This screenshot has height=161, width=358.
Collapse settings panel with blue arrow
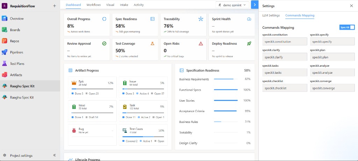tap(255, 5)
